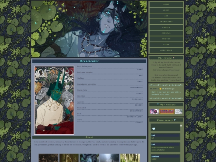Select the gender value Agender
This screenshot has width=216, height=162.
80,102
